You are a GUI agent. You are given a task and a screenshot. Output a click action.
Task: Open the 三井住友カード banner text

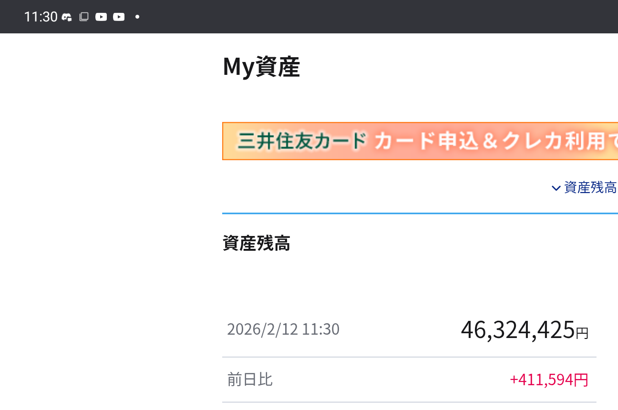point(302,142)
